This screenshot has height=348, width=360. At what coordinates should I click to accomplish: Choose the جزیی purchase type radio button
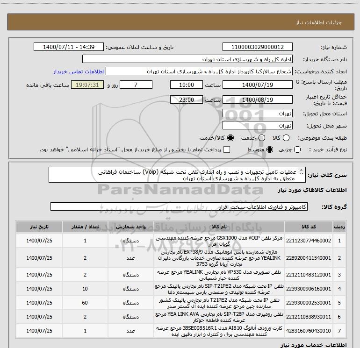coord(297,150)
